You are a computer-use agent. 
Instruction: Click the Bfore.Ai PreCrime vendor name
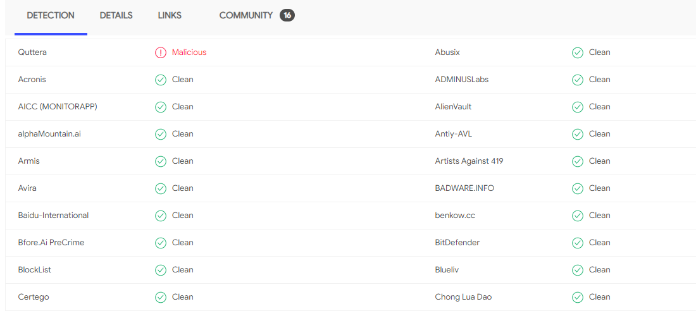coord(51,243)
